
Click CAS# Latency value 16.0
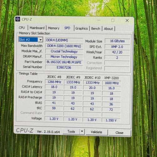[x=111, y=88]
